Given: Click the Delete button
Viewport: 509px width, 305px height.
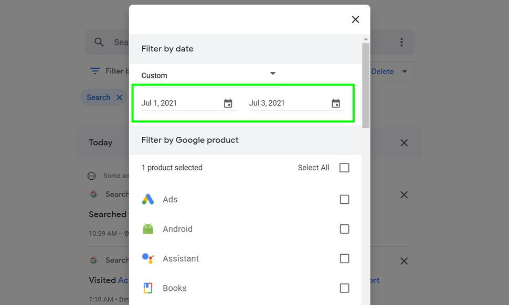Looking at the screenshot, I should click(383, 71).
